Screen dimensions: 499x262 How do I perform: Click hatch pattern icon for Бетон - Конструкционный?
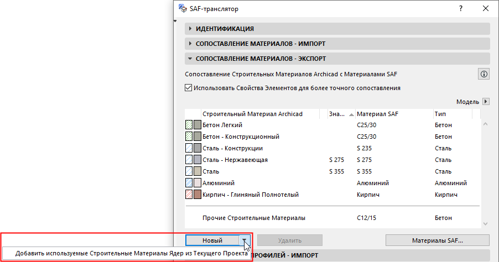tap(189, 137)
